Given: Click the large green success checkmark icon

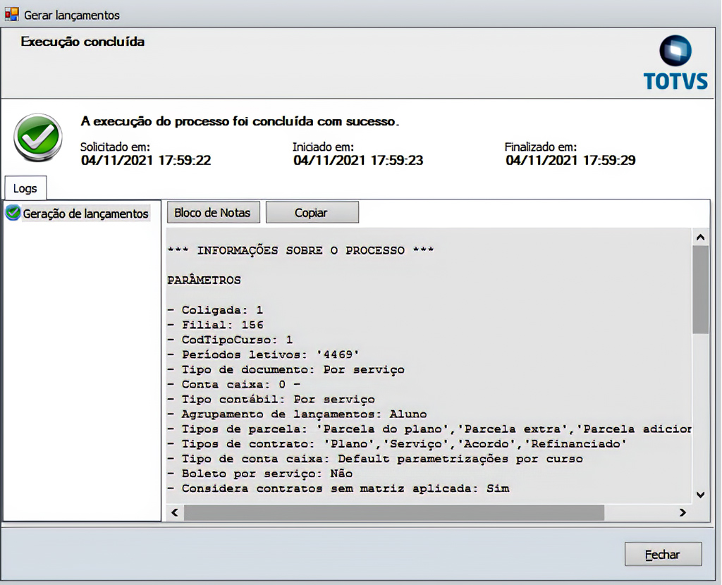Looking at the screenshot, I should 38,137.
